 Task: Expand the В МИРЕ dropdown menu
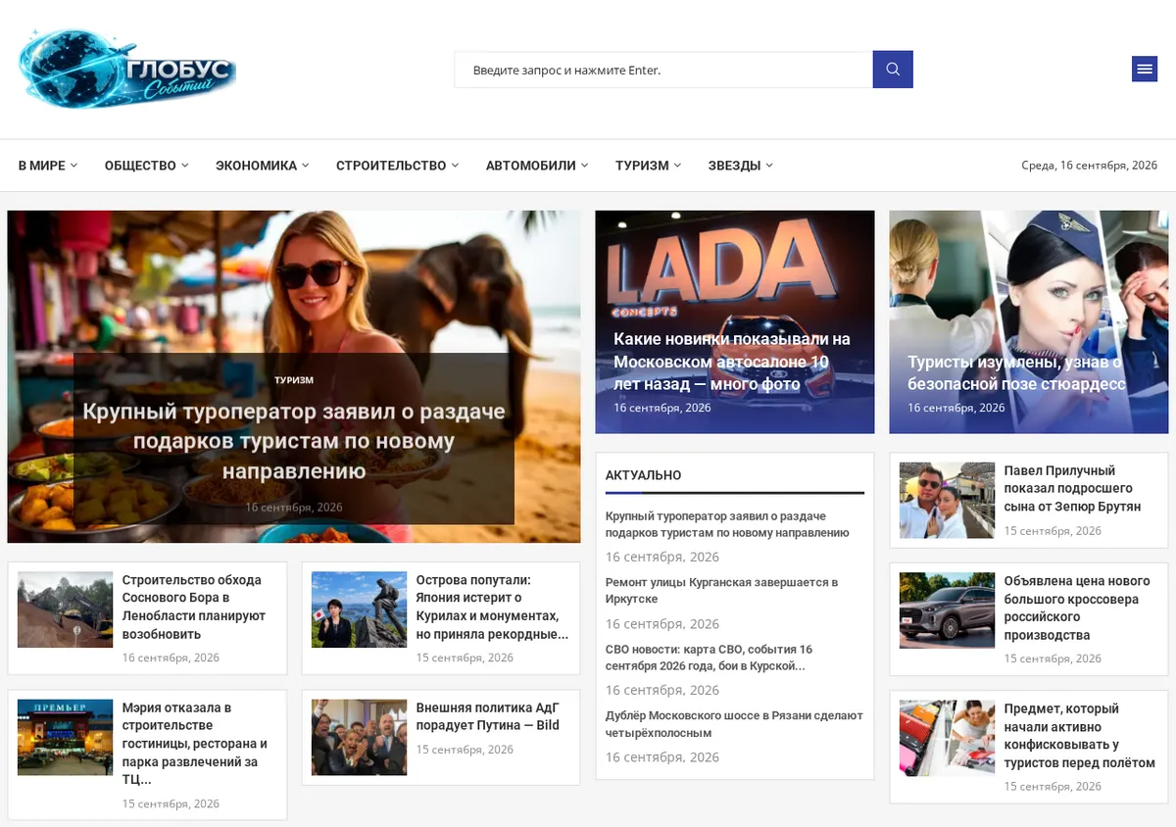click(48, 166)
